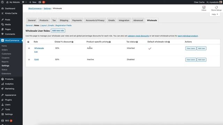The width and height of the screenshot is (223, 125).
Task: Open Dashboard from the sidebar
Action: click(x=10, y=8)
